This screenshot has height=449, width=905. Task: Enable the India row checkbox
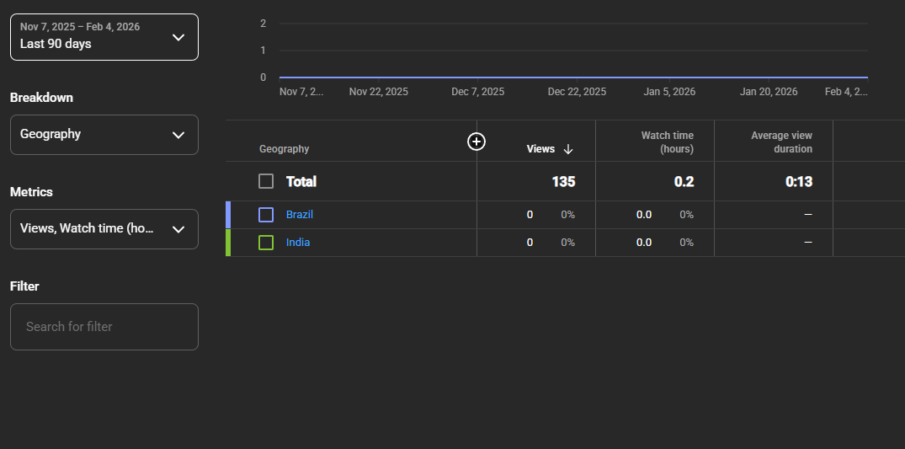click(266, 243)
